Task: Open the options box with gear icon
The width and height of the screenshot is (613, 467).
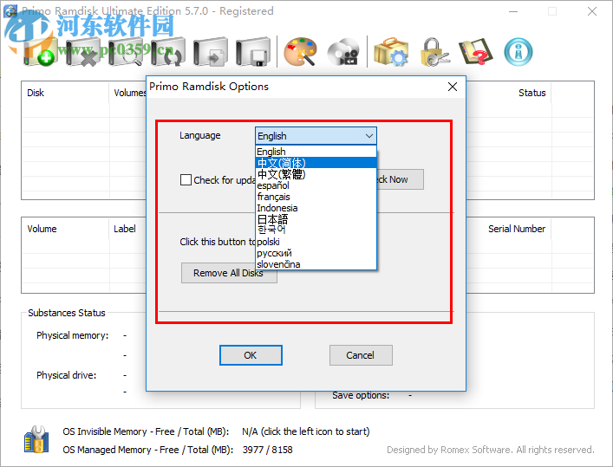Action: point(391,52)
